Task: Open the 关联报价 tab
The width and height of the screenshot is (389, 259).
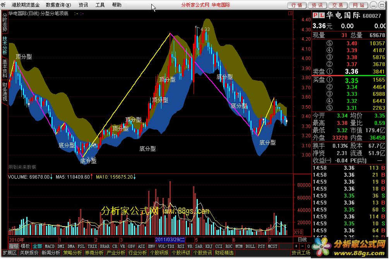Action: [x=29, y=252]
